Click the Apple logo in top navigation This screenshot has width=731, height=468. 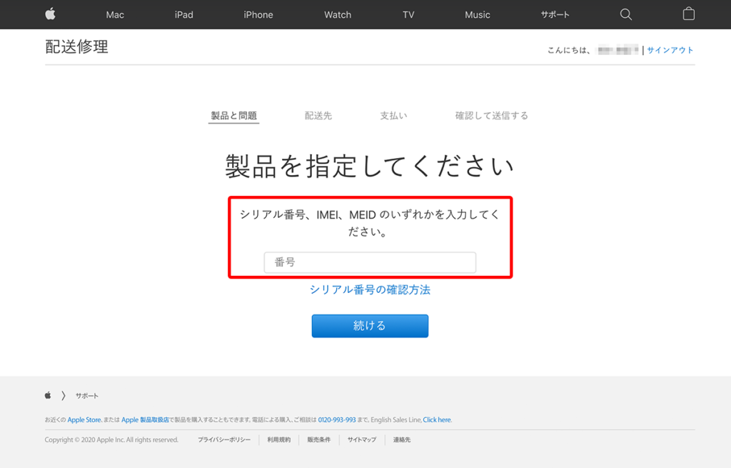point(51,14)
